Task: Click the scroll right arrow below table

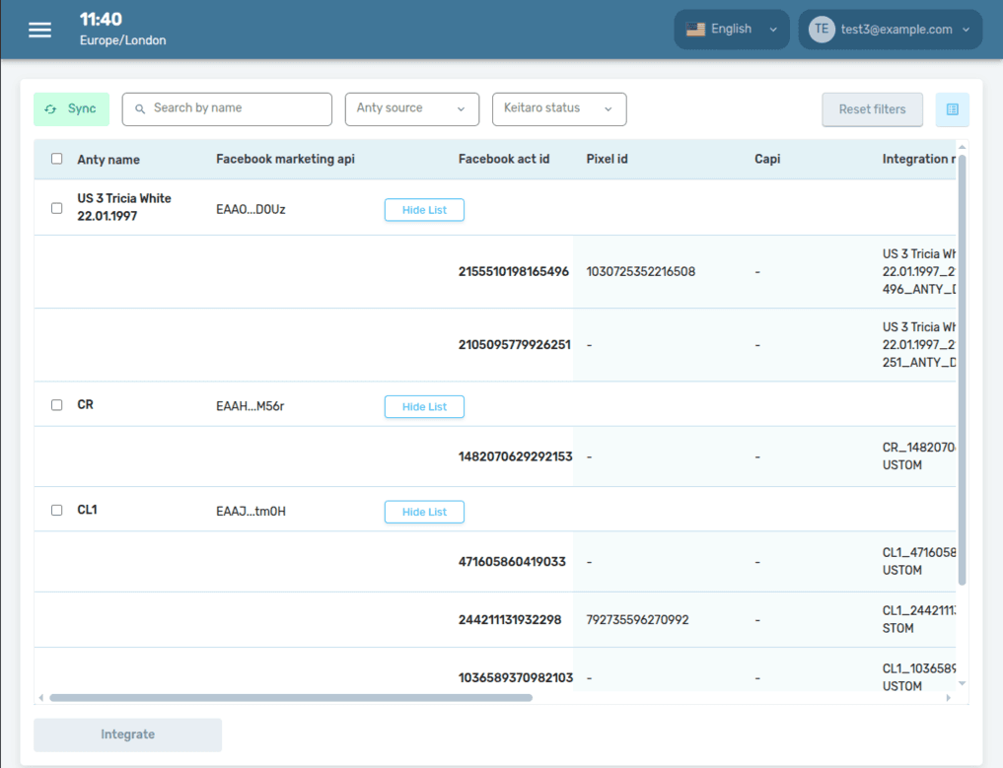Action: coord(949,698)
